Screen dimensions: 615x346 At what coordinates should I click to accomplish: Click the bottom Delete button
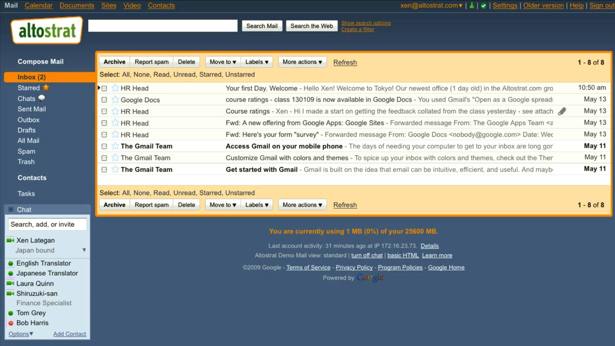tap(186, 205)
